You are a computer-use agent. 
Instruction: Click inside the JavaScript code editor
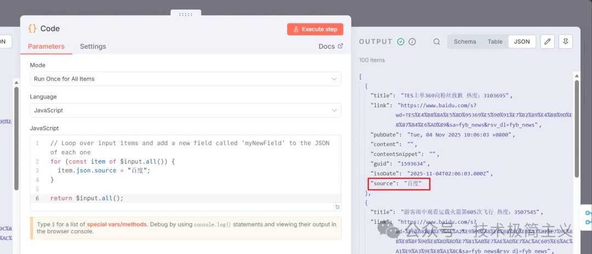(185, 172)
